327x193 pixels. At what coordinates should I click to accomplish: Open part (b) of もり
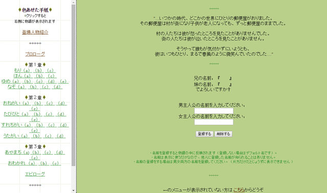38,70
